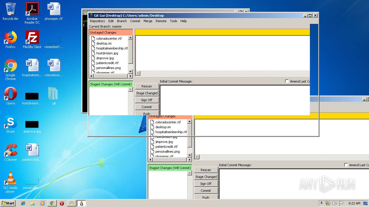Open the Edit menu
This screenshot has width=369, height=207.
tap(111, 21)
